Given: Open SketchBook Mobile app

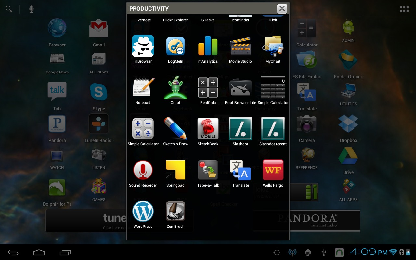Looking at the screenshot, I should pyautogui.click(x=208, y=132).
